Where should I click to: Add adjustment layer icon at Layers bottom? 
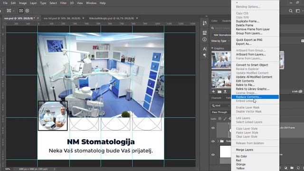click(286, 168)
